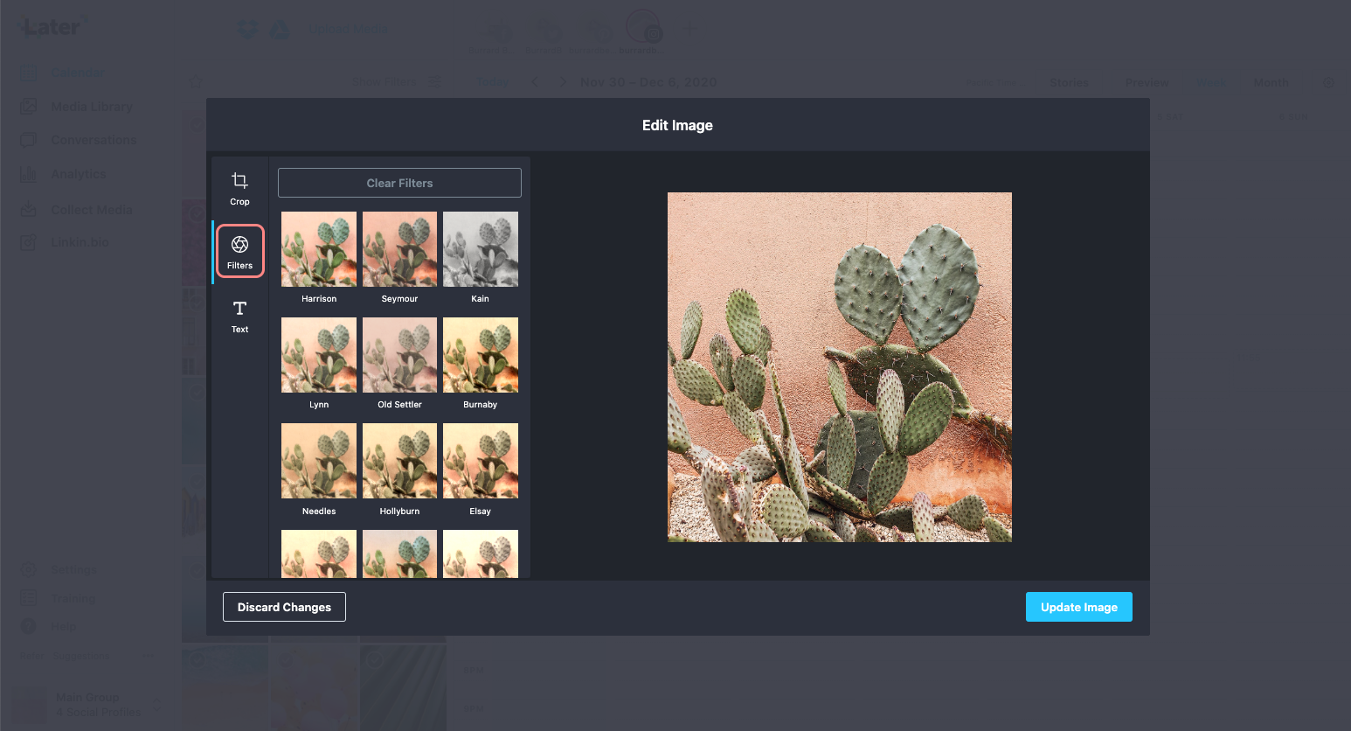Apply the Hollyburn filter
1351x731 pixels.
pyautogui.click(x=399, y=461)
